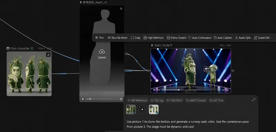Click the Set Tag button
This screenshot has width=276, height=132.
click(x=157, y=100)
